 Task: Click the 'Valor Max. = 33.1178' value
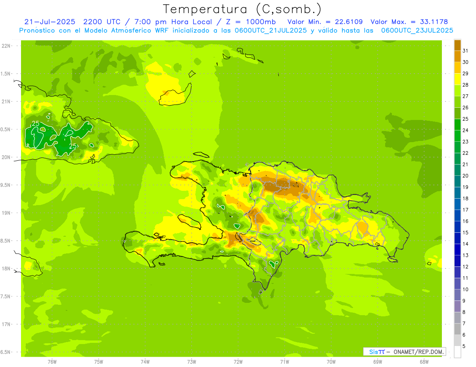tap(409, 22)
